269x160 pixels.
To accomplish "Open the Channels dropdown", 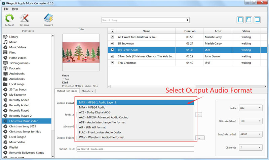I will point(251,147).
